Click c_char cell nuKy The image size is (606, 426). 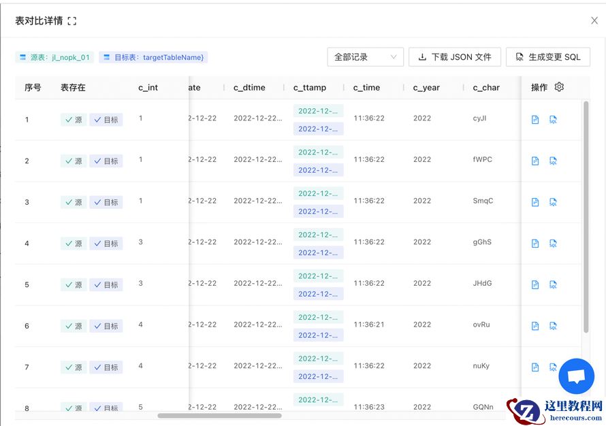[x=481, y=365]
